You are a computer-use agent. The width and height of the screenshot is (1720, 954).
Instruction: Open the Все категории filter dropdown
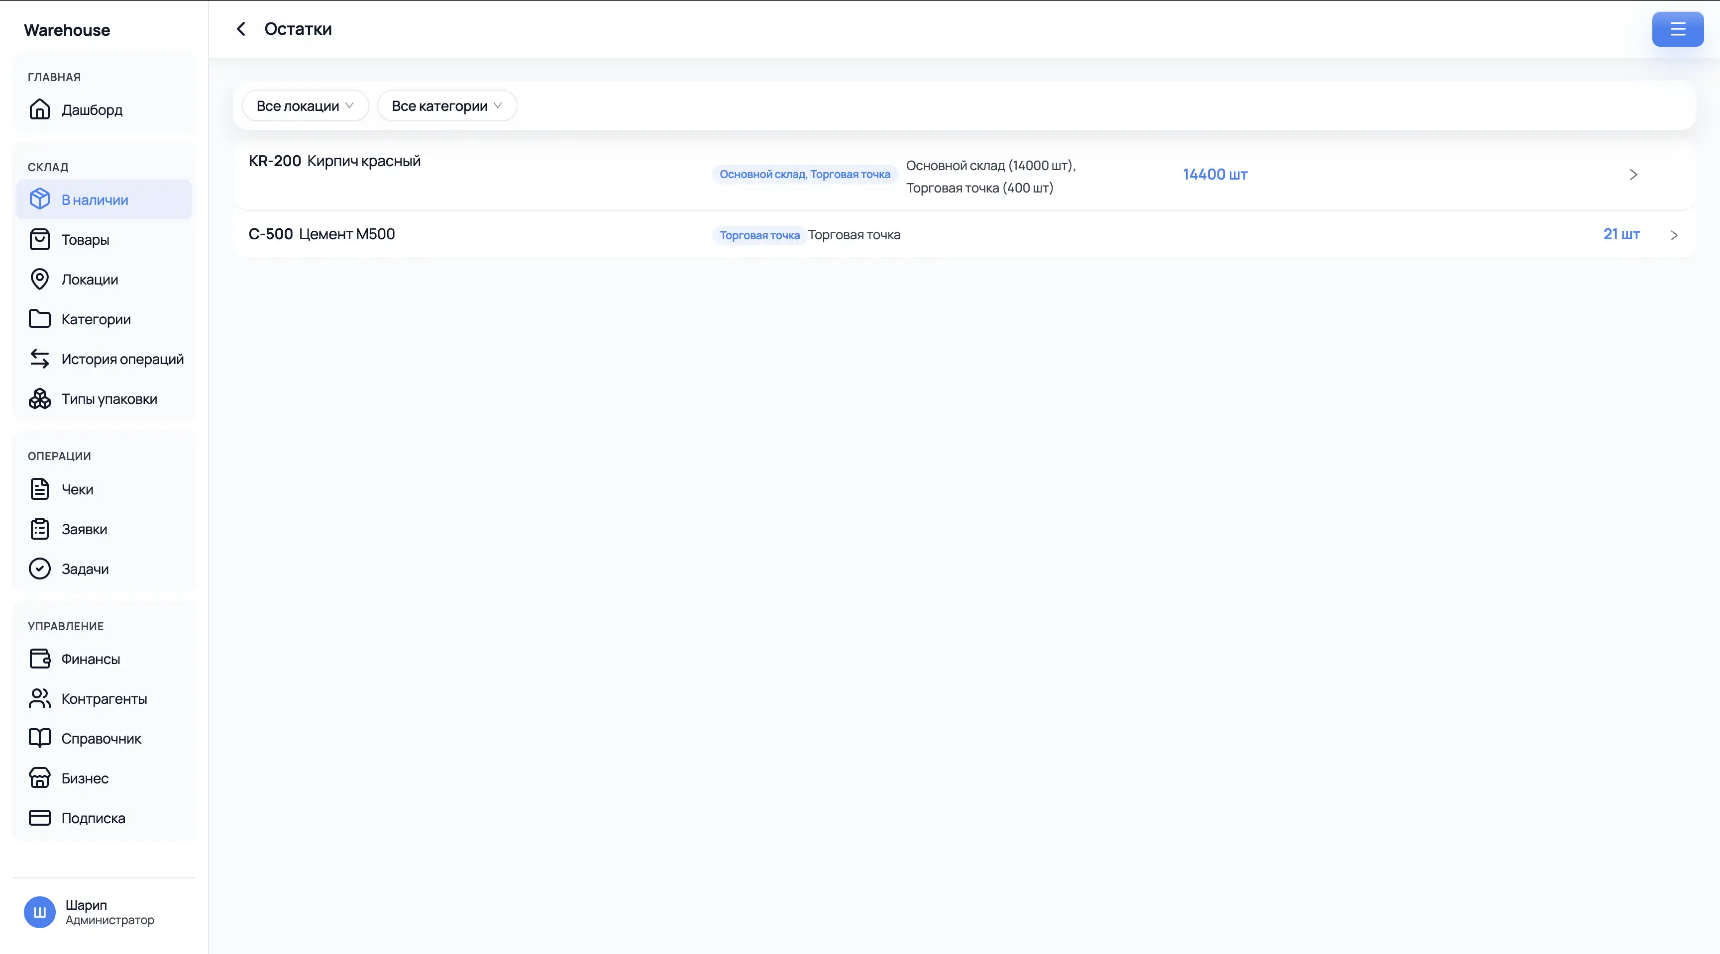(447, 106)
